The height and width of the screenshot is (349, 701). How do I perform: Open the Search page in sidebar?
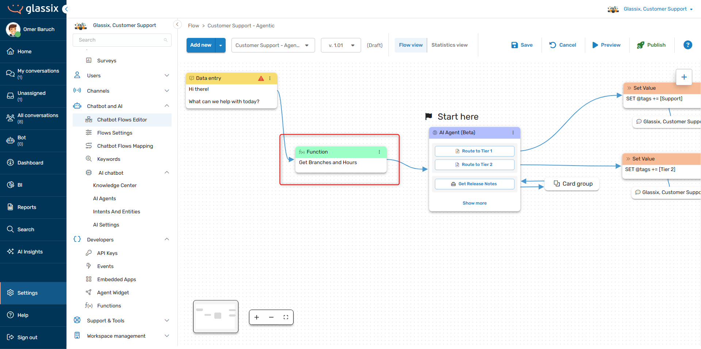point(33,229)
